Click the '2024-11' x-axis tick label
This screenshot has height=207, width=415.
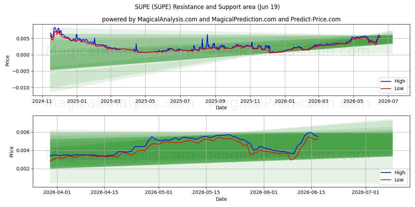coord(42,101)
